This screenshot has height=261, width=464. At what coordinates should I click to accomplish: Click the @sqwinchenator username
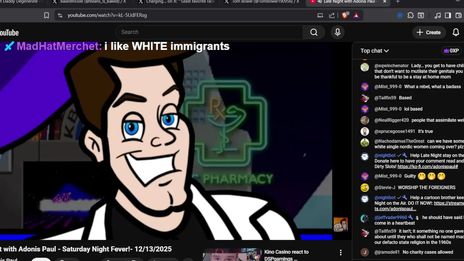coord(391,66)
